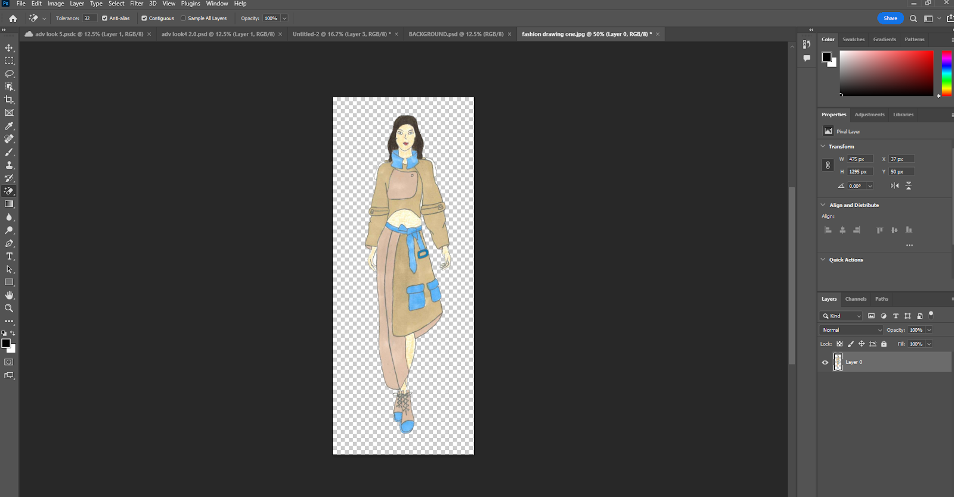Select the Clone Stamp tool
The width and height of the screenshot is (954, 497).
[9, 165]
